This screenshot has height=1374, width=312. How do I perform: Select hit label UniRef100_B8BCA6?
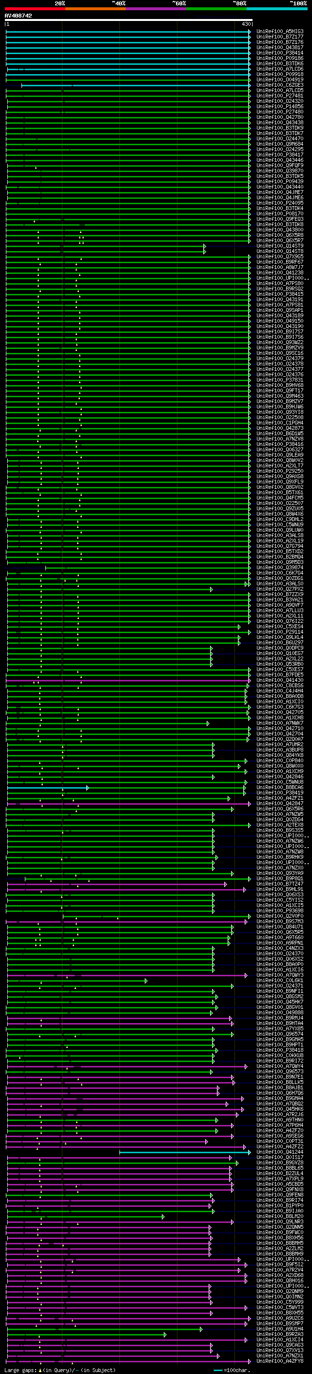pos(280,787)
